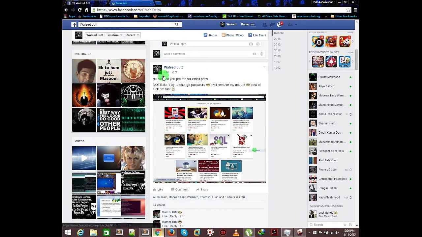
Task: Open Skype from the taskbar
Action: coord(184,232)
